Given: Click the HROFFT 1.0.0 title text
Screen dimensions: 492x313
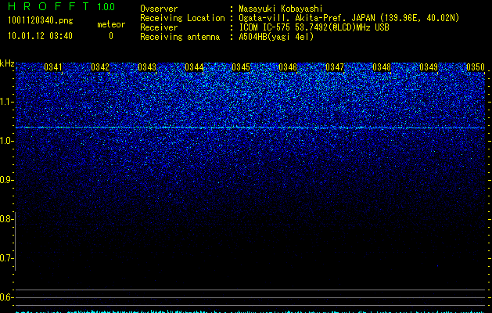Looking at the screenshot, I should pos(61,6).
